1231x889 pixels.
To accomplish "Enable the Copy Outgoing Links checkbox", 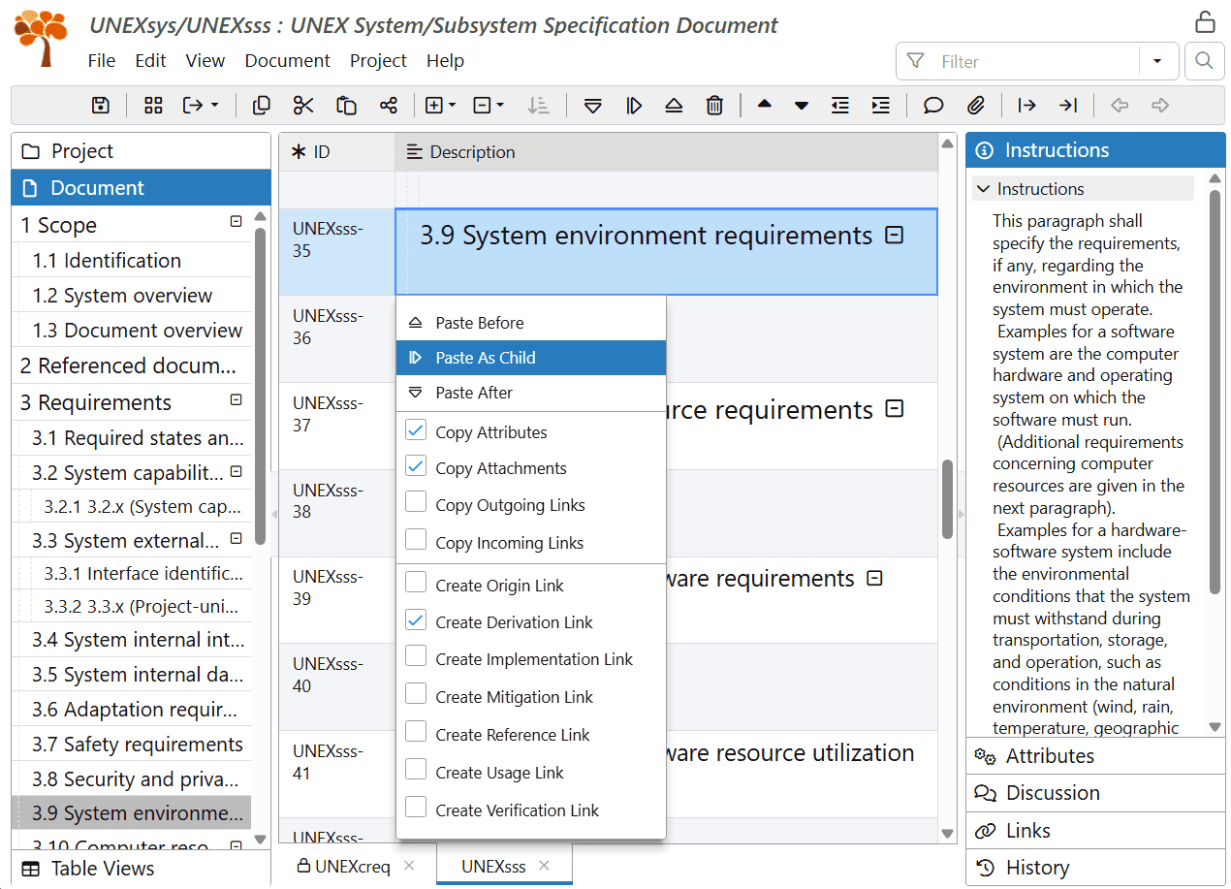I will click(416, 504).
